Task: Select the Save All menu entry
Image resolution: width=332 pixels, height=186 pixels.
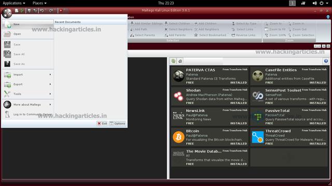Action: (27, 54)
